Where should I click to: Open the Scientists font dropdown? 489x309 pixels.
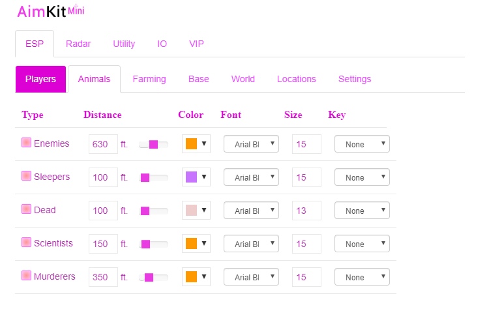251,244
